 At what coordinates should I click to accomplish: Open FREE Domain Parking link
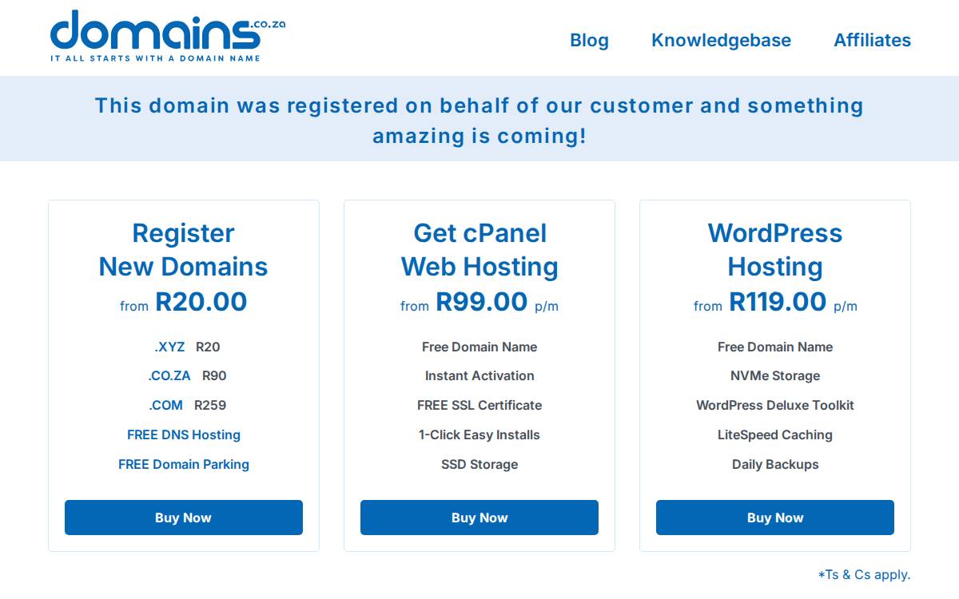pyautogui.click(x=184, y=464)
